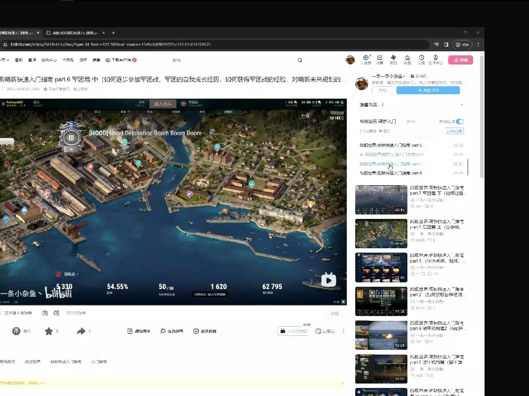Open more options menu beside 记笔记

click(343, 331)
